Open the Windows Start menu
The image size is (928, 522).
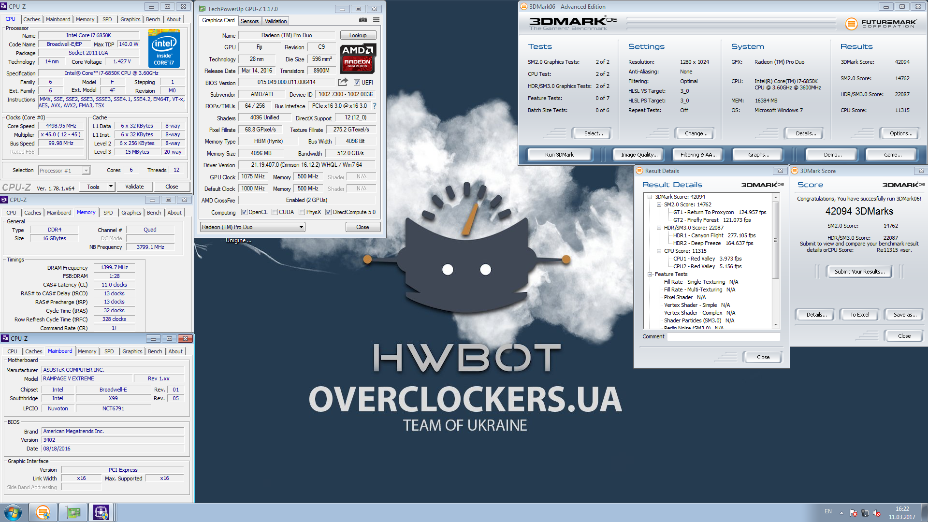point(13,512)
